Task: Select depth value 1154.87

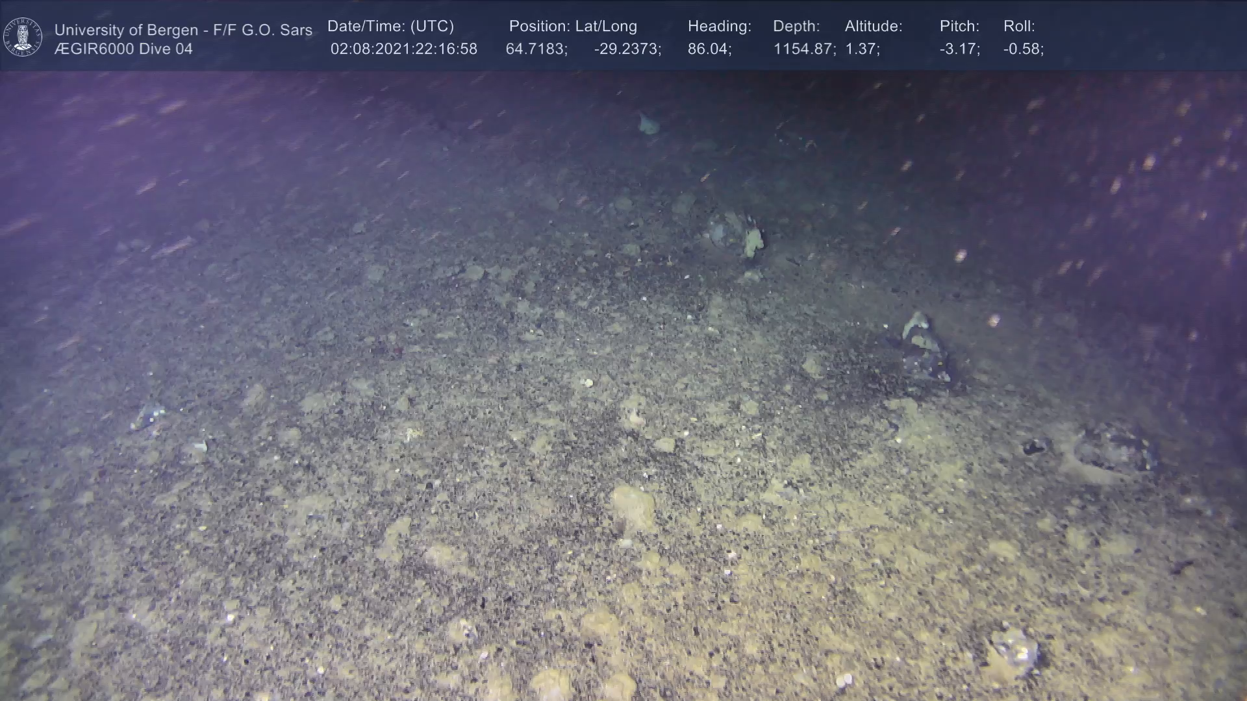Action: 804,49
